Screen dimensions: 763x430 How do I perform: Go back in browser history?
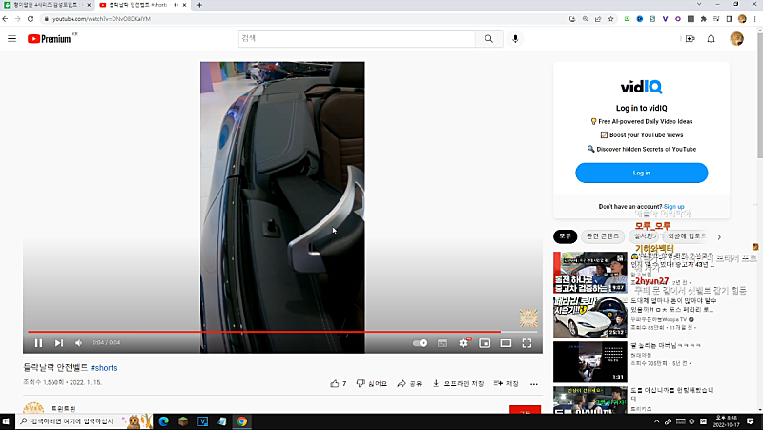[x=6, y=19]
